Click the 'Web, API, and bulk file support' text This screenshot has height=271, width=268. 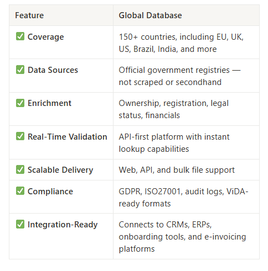click(177, 170)
